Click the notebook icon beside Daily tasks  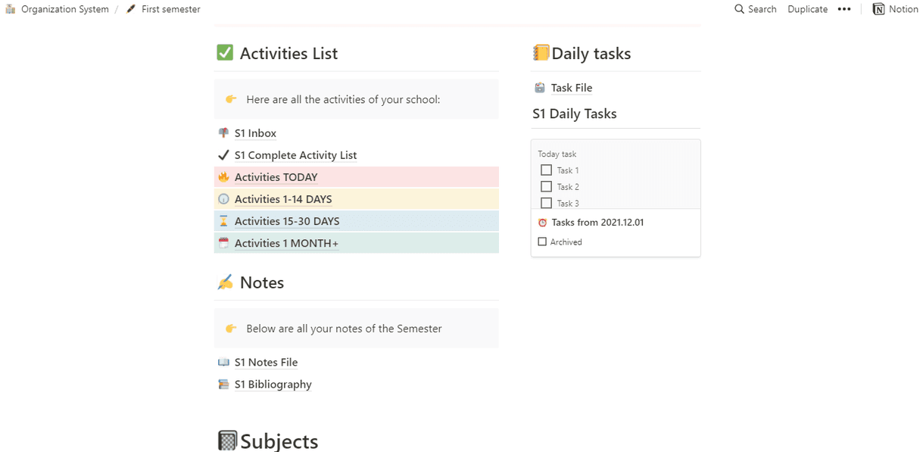(540, 52)
